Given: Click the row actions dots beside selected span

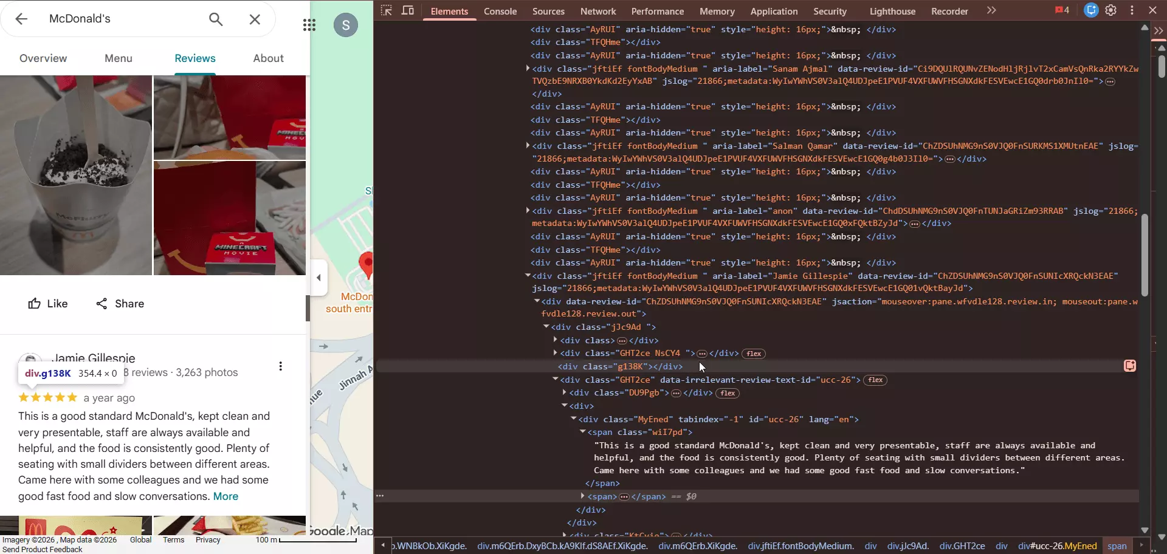Looking at the screenshot, I should 380,496.
